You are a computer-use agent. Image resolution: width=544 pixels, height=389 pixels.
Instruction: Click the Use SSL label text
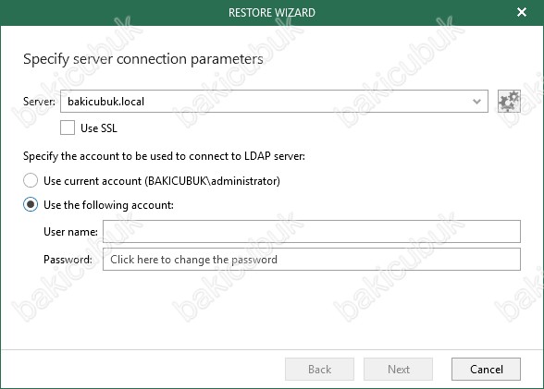[x=99, y=128]
